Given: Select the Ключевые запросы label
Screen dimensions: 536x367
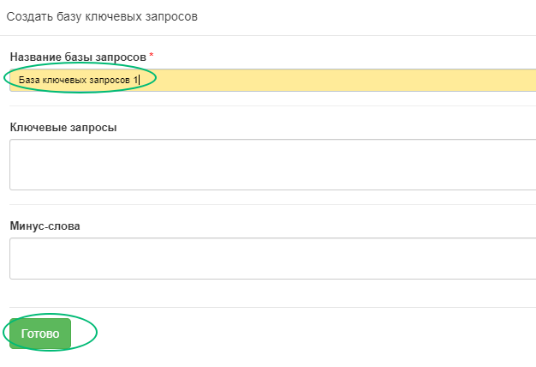Looking at the screenshot, I should point(63,128).
